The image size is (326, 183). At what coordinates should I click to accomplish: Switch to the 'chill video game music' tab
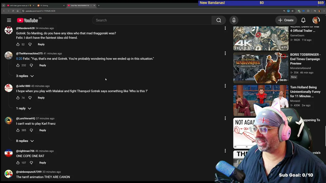(x=20, y=5)
